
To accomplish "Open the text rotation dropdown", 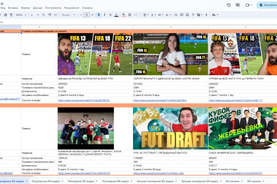I will (x=168, y=15).
